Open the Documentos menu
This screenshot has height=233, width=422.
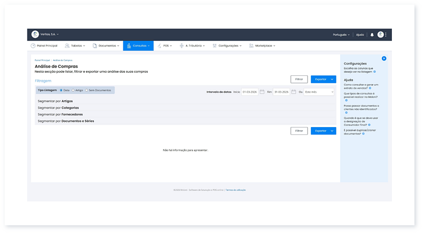tap(106, 46)
